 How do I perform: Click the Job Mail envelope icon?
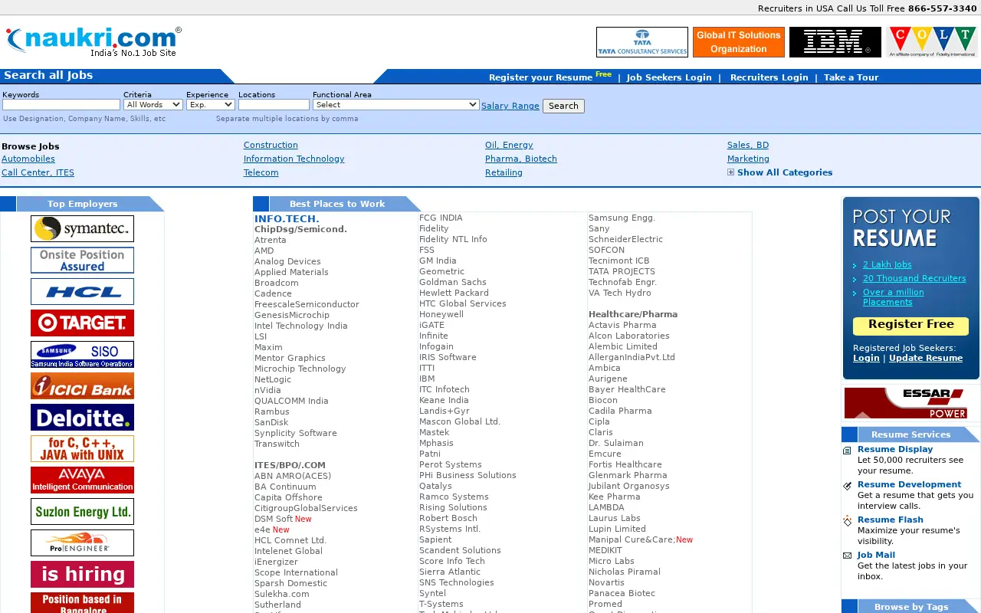847,556
